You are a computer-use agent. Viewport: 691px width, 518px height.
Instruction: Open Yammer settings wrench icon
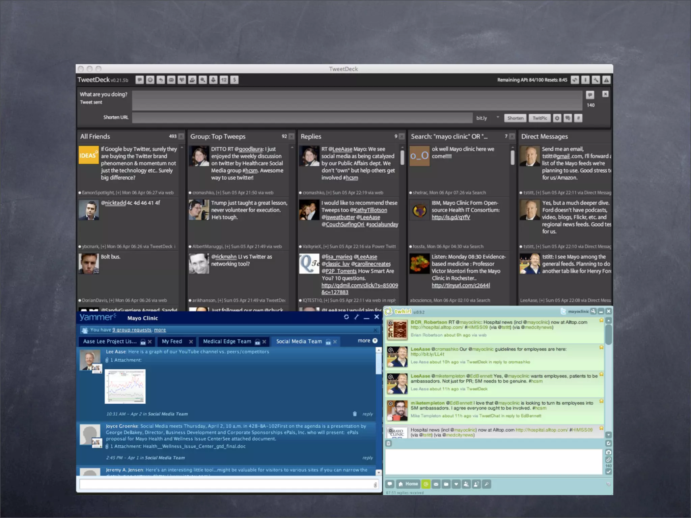pos(357,317)
